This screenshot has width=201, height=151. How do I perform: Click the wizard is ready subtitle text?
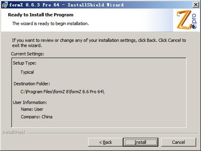[x=51, y=24]
